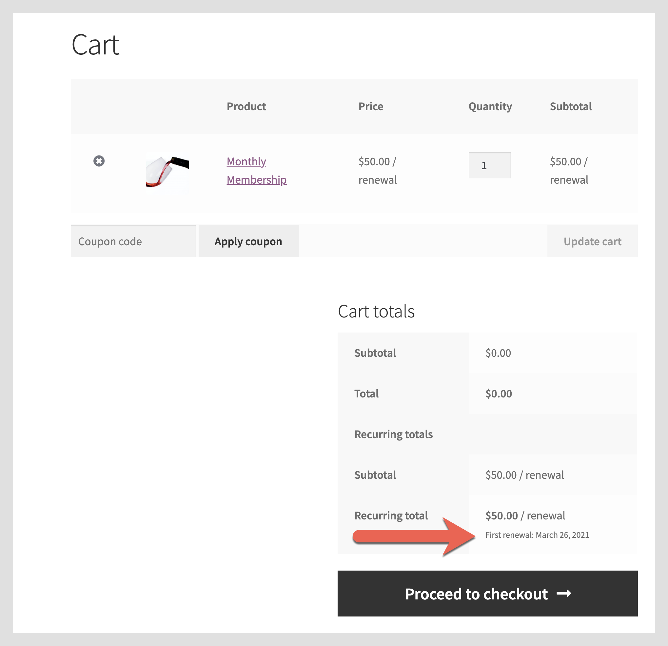Click the Price column header
668x646 pixels.
pyautogui.click(x=370, y=106)
